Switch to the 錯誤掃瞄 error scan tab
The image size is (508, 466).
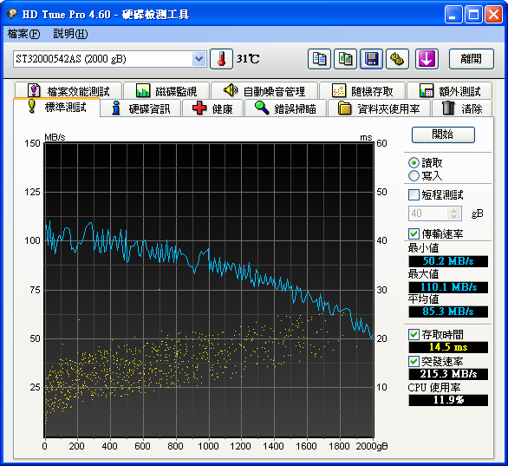(285, 108)
